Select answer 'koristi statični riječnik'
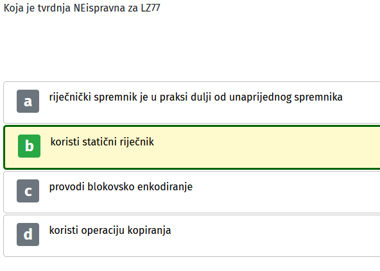This screenshot has width=380, height=271. click(x=102, y=142)
